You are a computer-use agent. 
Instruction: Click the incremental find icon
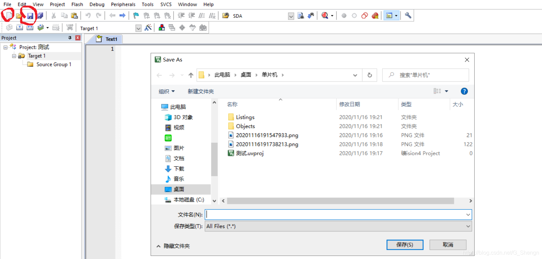tap(311, 16)
